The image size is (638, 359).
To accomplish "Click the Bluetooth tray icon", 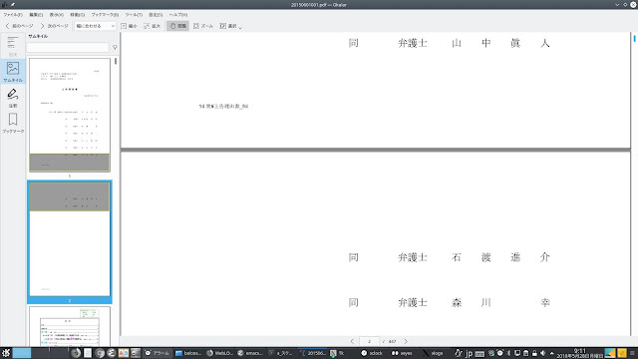I will [x=508, y=353].
